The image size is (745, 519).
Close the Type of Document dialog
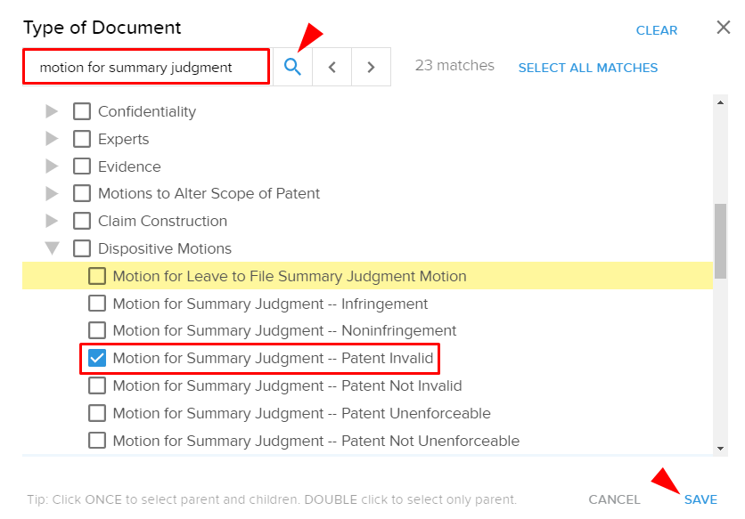click(723, 28)
